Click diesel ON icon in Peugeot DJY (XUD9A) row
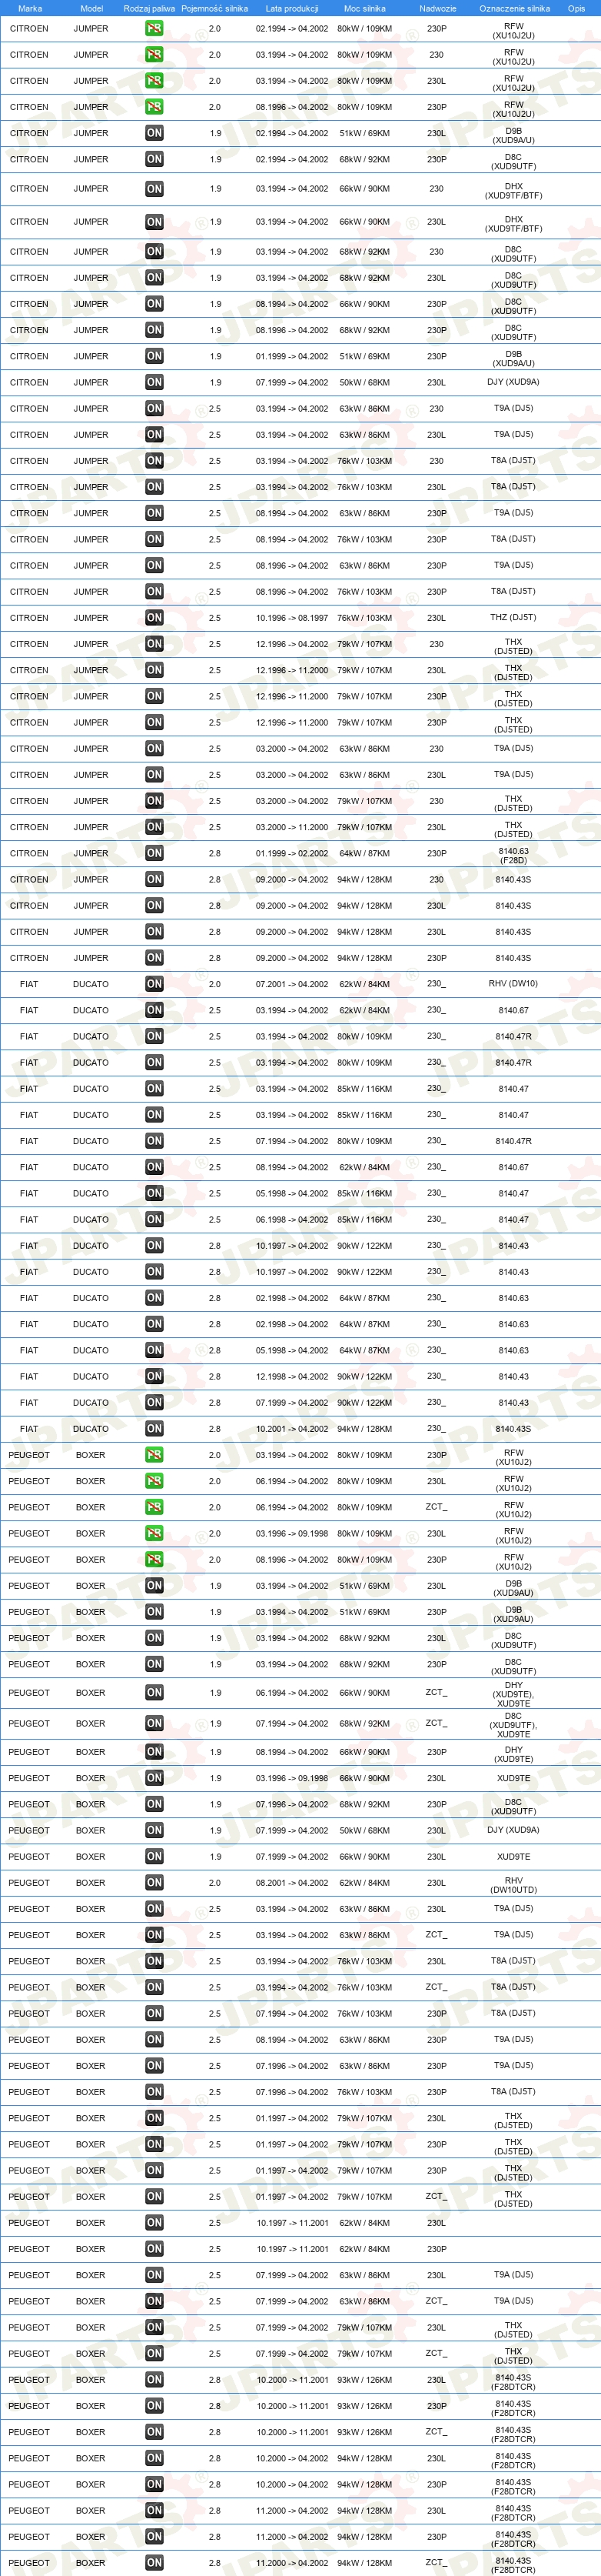Screen dimensions: 601x2576 pos(154,1830)
